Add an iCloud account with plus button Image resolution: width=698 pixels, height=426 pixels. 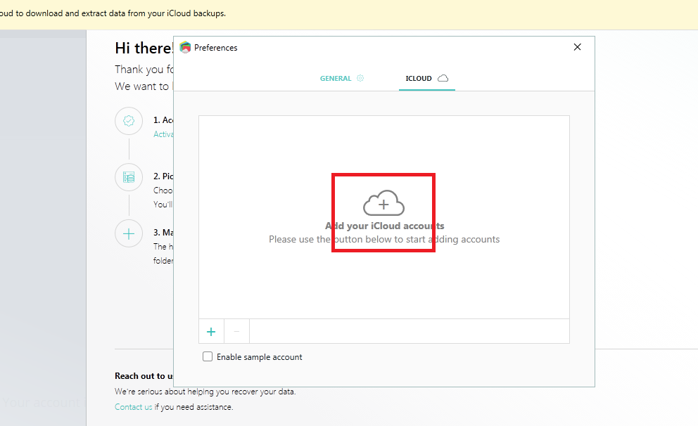point(211,332)
